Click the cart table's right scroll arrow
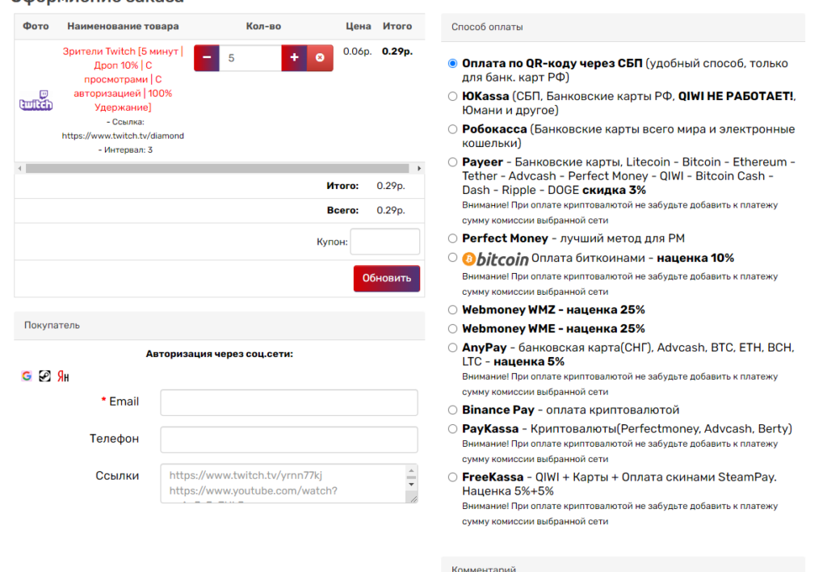 [419, 168]
